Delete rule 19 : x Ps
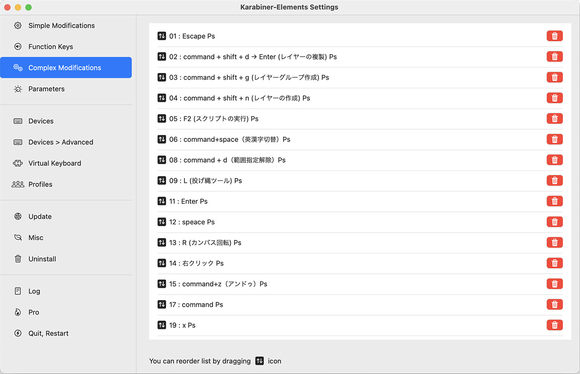 (555, 325)
